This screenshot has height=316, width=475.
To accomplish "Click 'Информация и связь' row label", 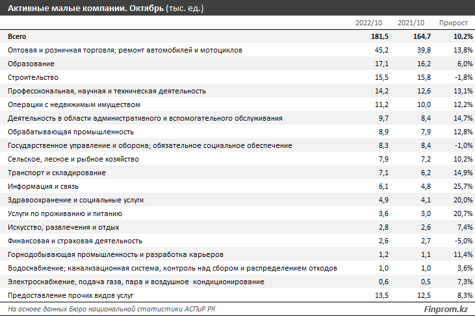I will click(x=43, y=186).
